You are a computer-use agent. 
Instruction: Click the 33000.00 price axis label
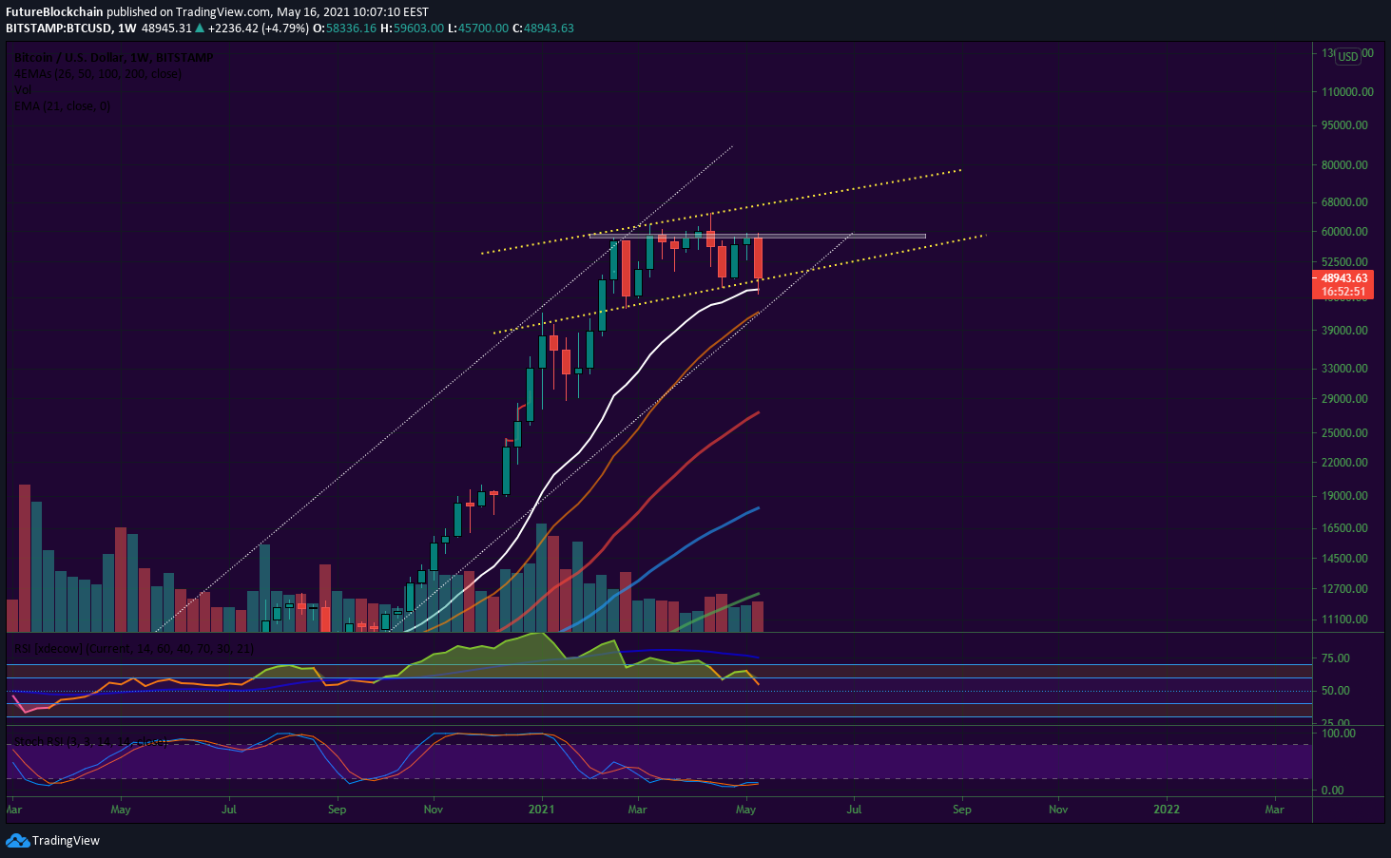coord(1344,369)
